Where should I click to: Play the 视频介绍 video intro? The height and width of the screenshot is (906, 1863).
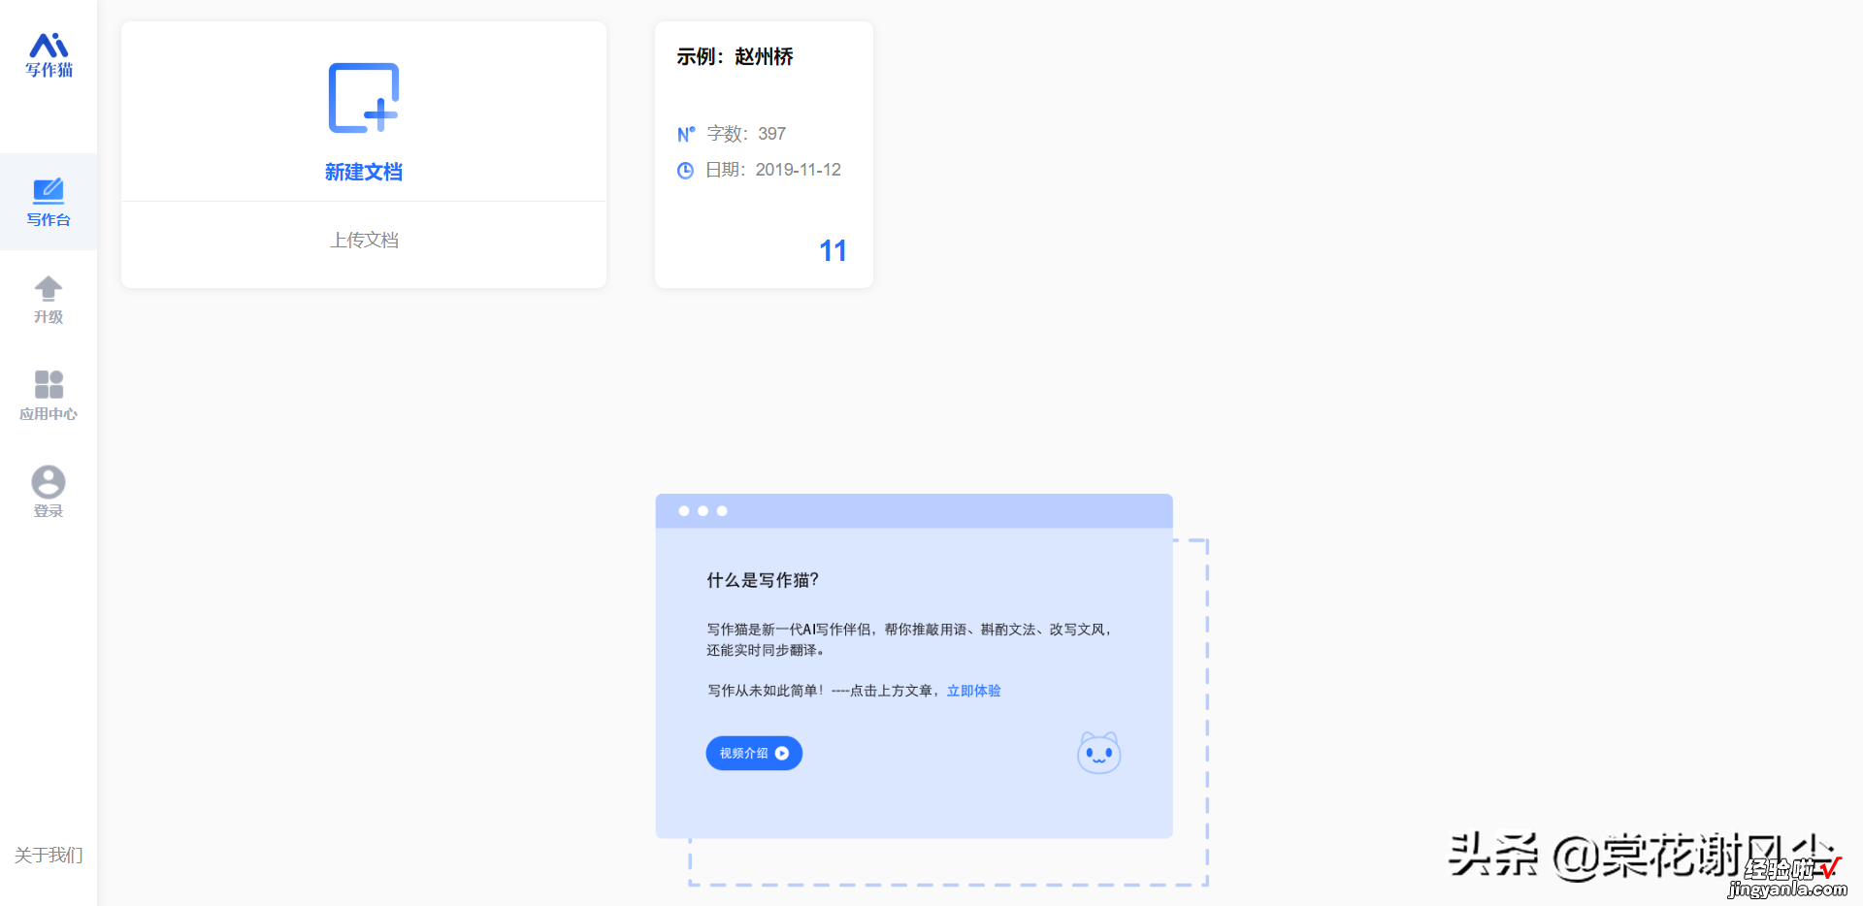coord(754,753)
